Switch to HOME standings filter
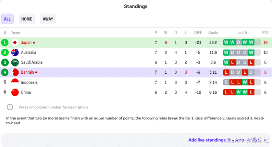The image size is (272, 147). click(x=27, y=19)
